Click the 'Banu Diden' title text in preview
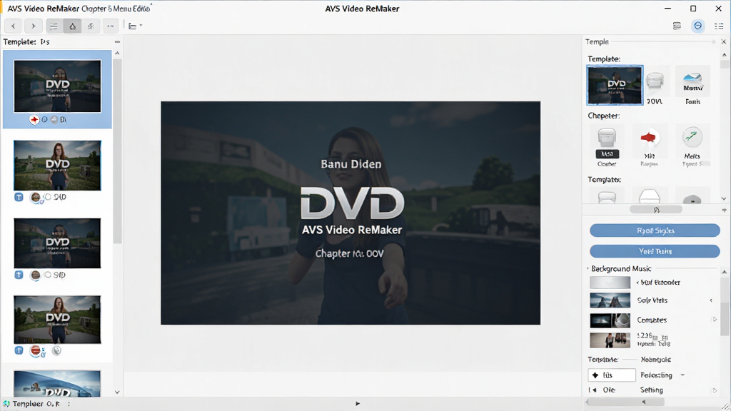 351,164
